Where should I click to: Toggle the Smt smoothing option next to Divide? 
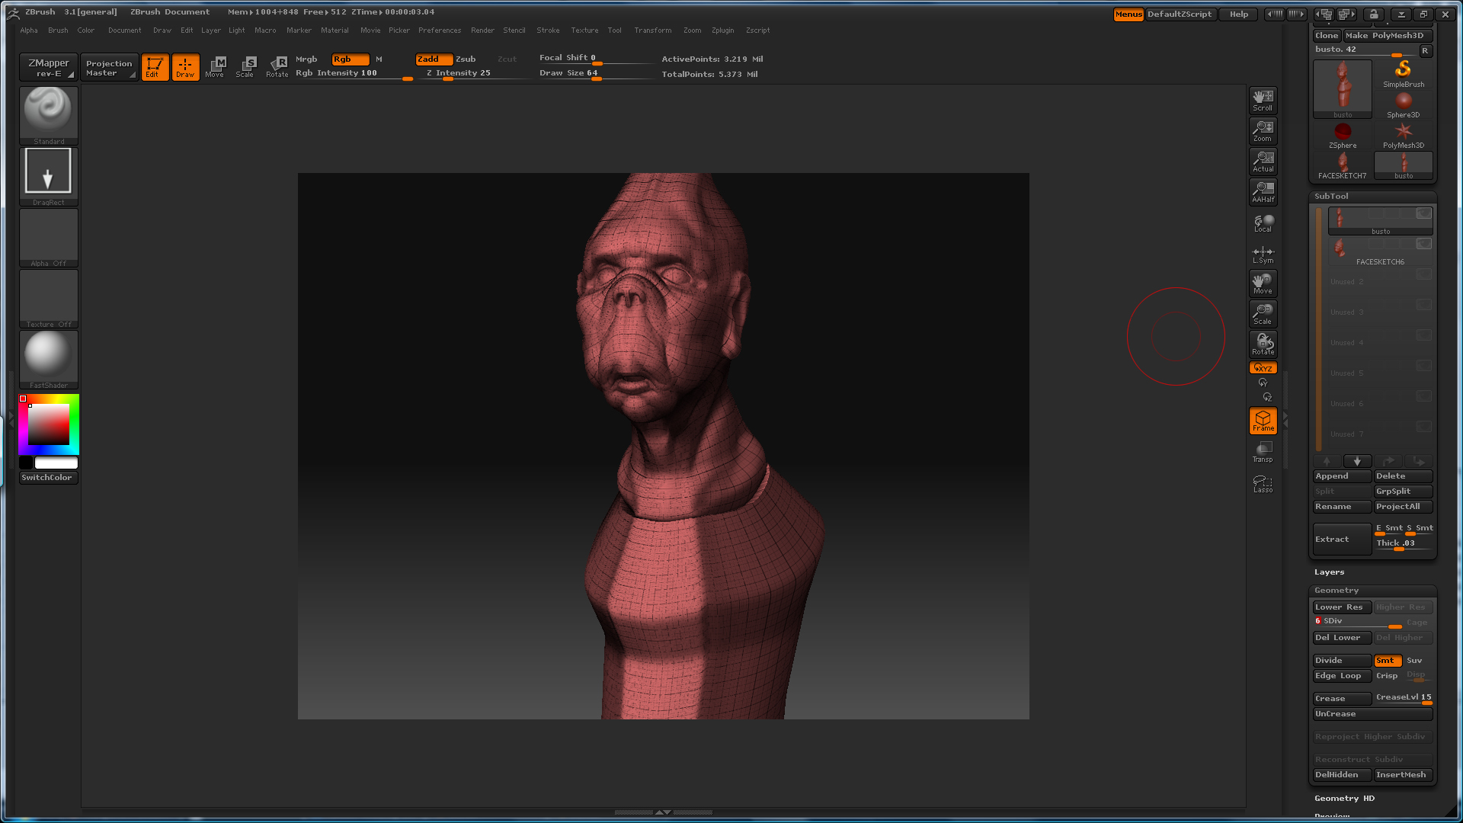1387,661
